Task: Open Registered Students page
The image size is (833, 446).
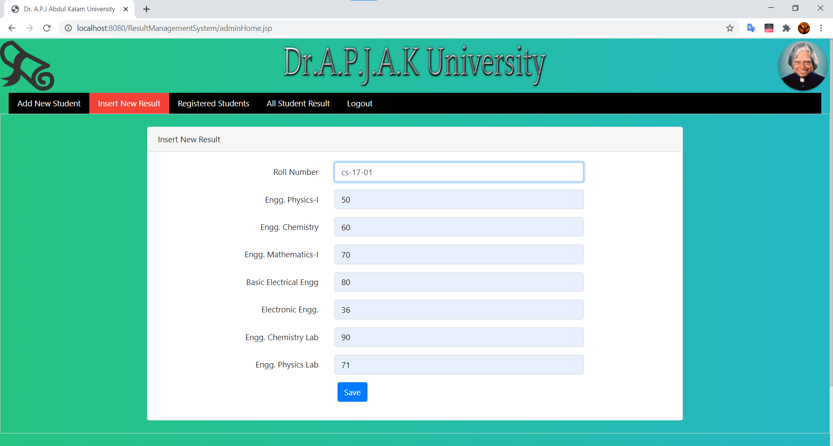Action: tap(213, 103)
